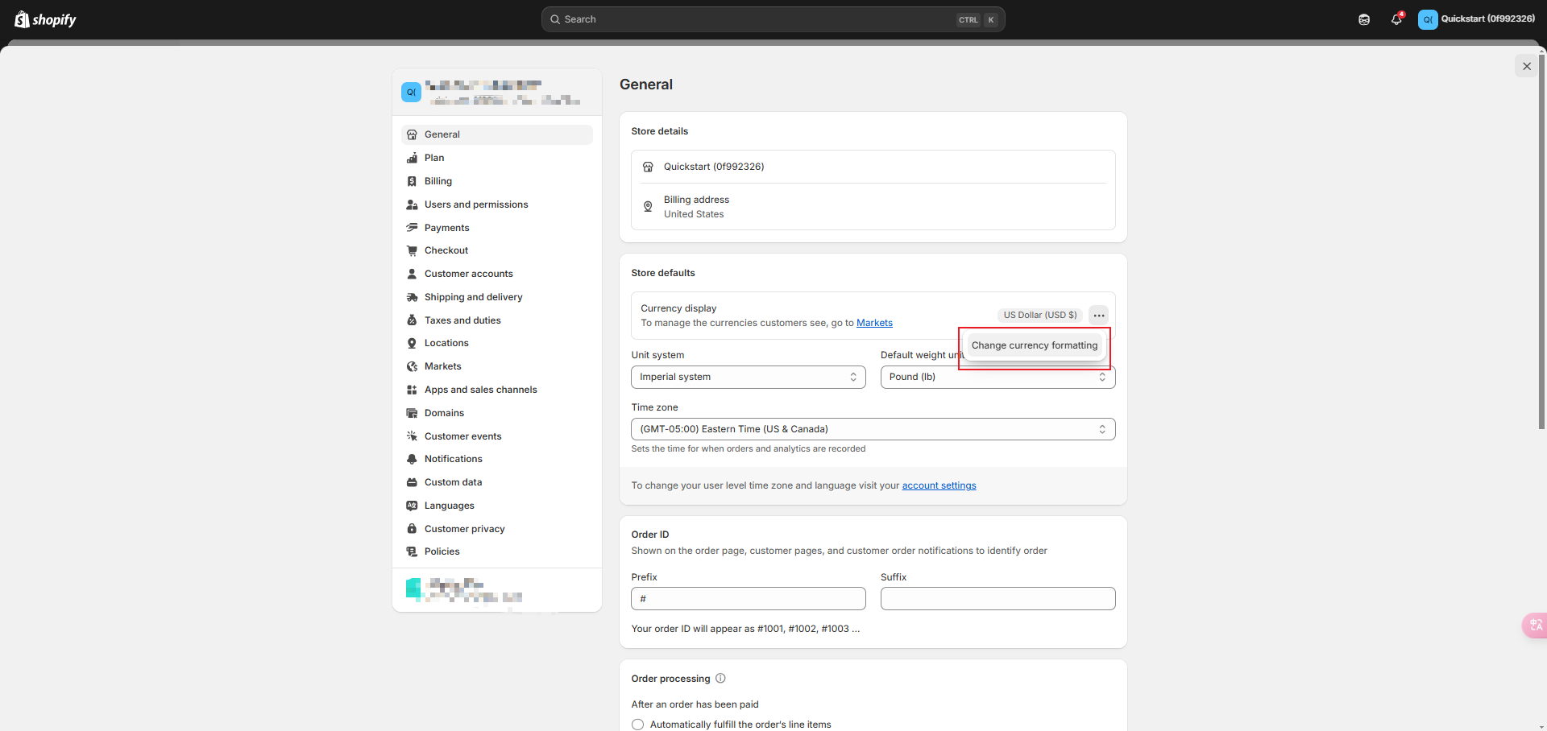Expand the Unit system dropdown
The height and width of the screenshot is (731, 1547).
tap(748, 377)
